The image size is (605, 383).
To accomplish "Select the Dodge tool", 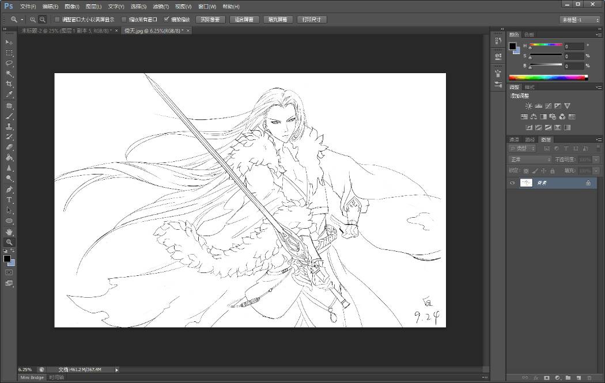I will 9,178.
